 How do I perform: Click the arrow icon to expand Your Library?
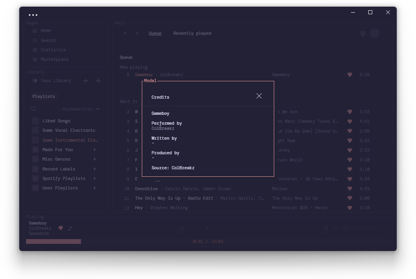(98, 81)
